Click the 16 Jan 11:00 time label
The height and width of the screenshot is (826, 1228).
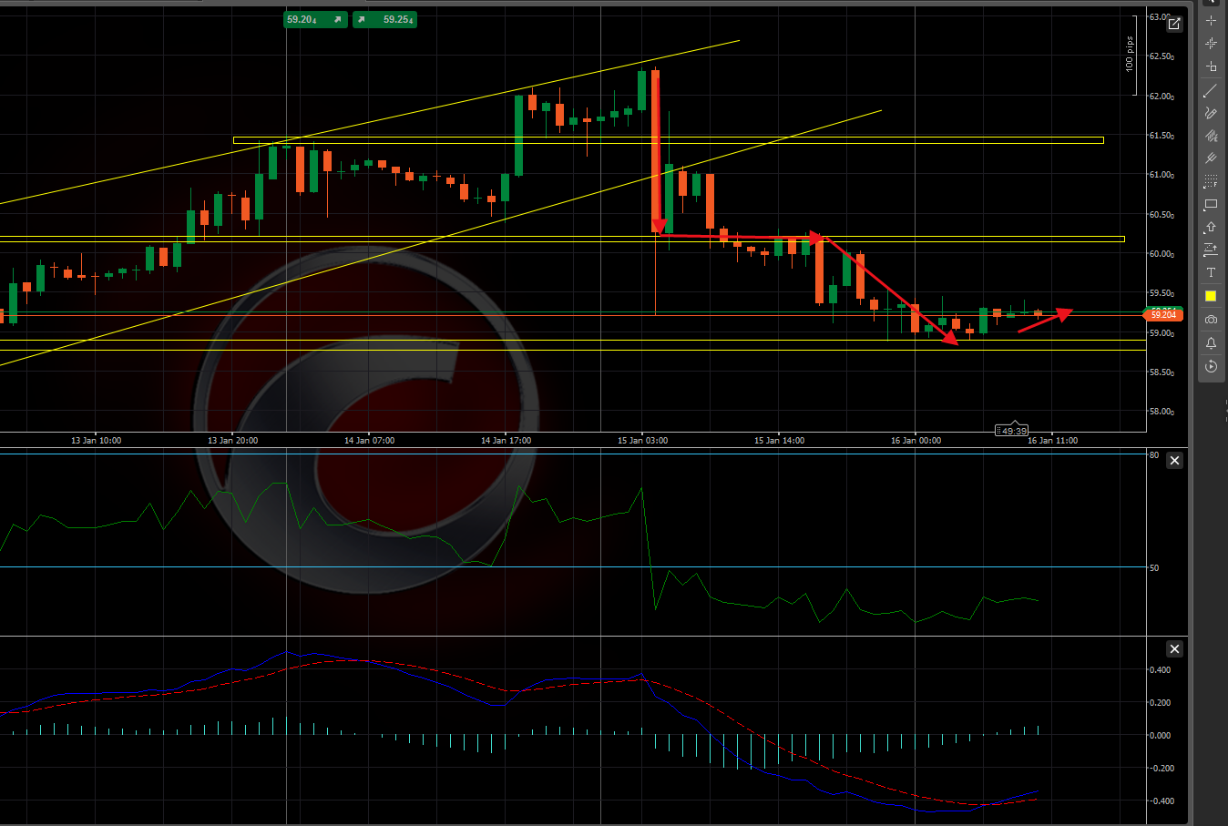point(1053,441)
